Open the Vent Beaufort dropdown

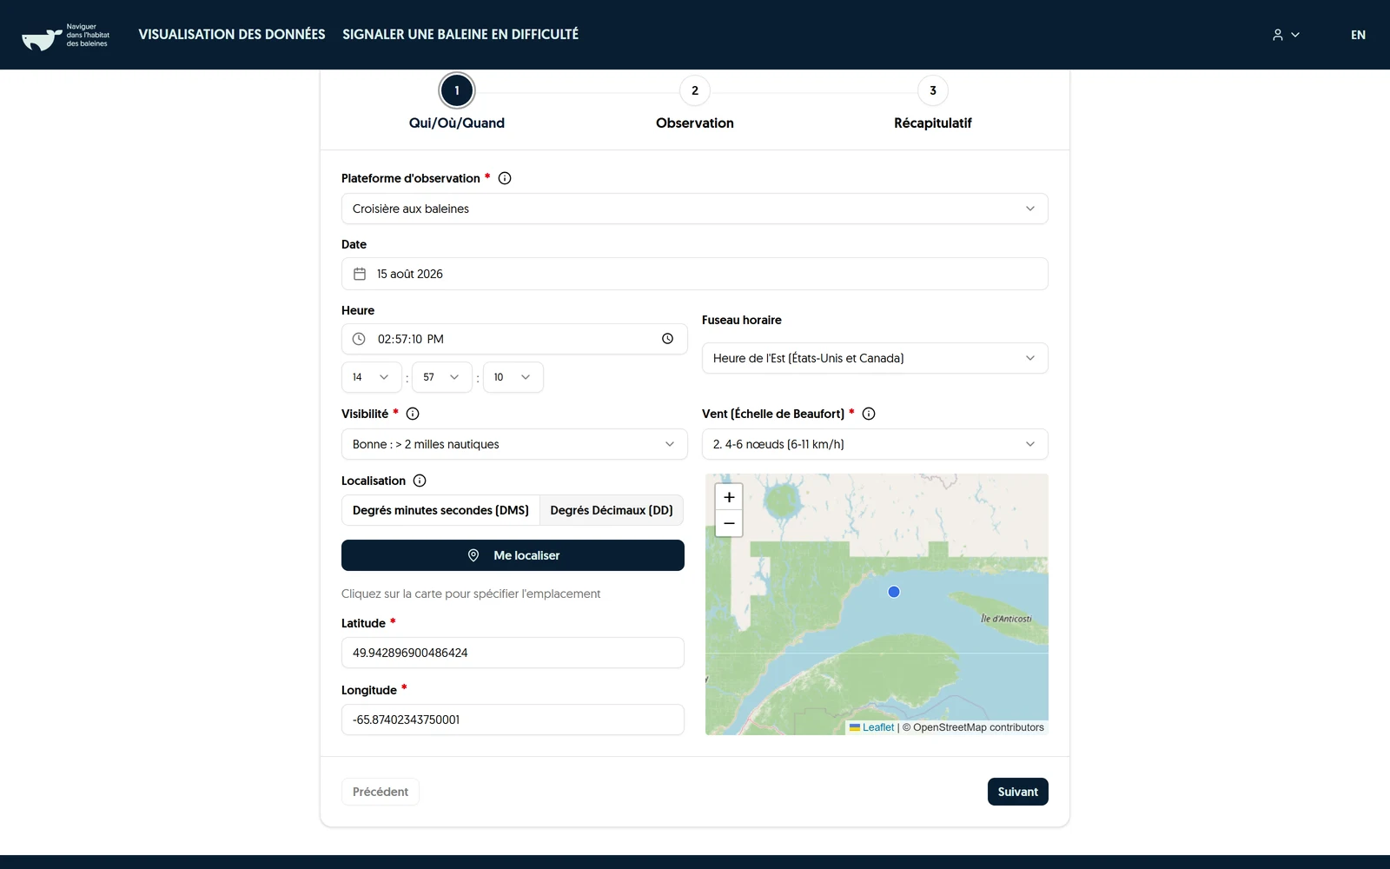pyautogui.click(x=875, y=444)
